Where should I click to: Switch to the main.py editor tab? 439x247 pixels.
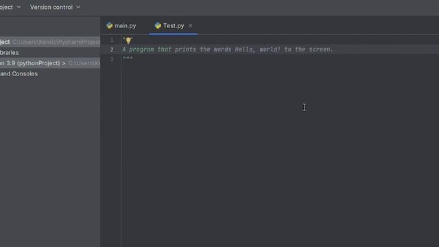(121, 26)
